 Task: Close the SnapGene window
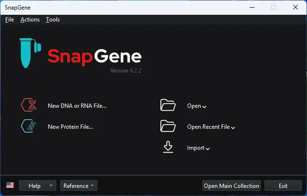tap(296, 8)
